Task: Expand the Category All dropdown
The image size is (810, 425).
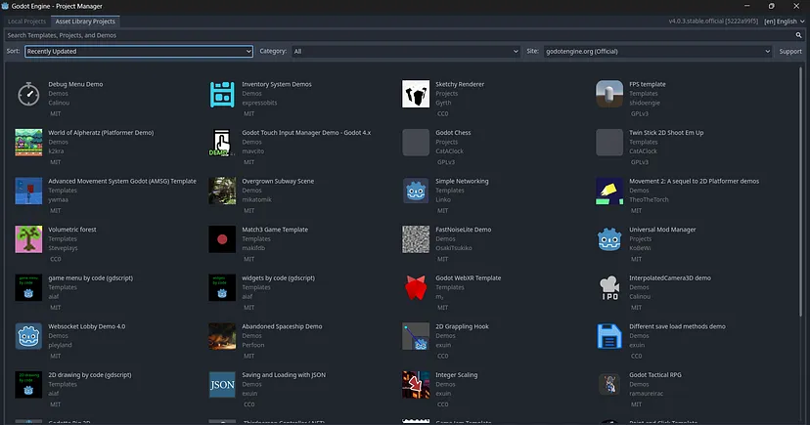Action: (406, 51)
